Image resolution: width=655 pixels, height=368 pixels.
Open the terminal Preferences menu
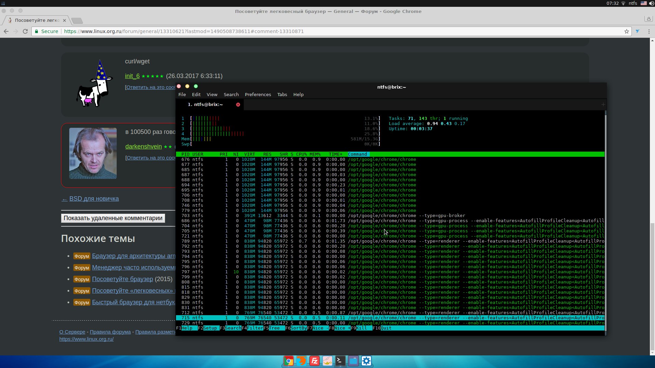[258, 95]
